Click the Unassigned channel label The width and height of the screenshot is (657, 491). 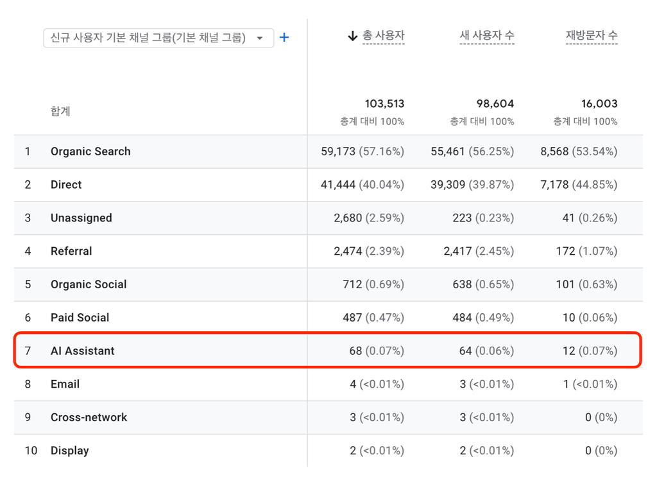(81, 218)
